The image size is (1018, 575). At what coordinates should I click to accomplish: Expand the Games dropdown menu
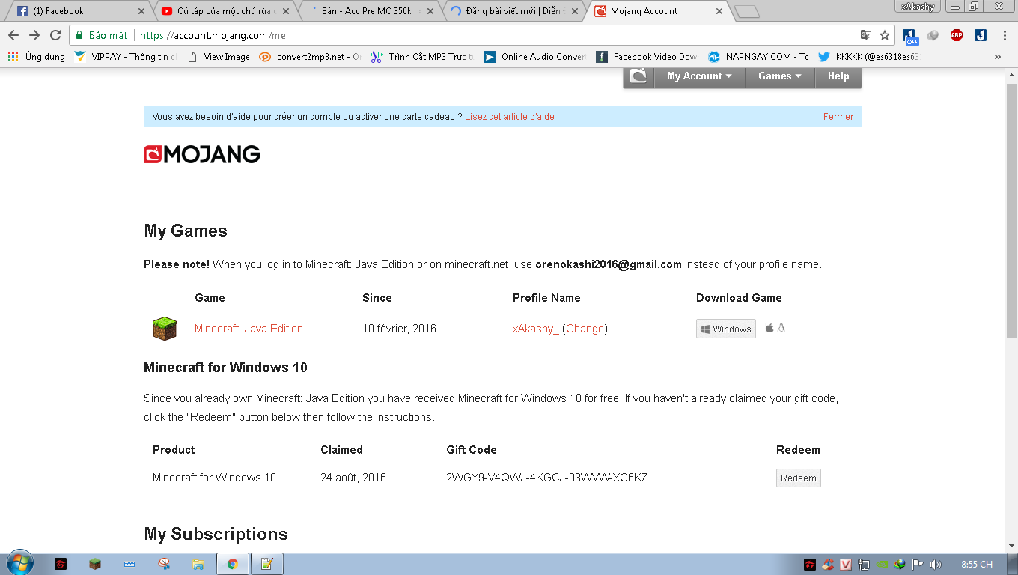click(x=780, y=76)
